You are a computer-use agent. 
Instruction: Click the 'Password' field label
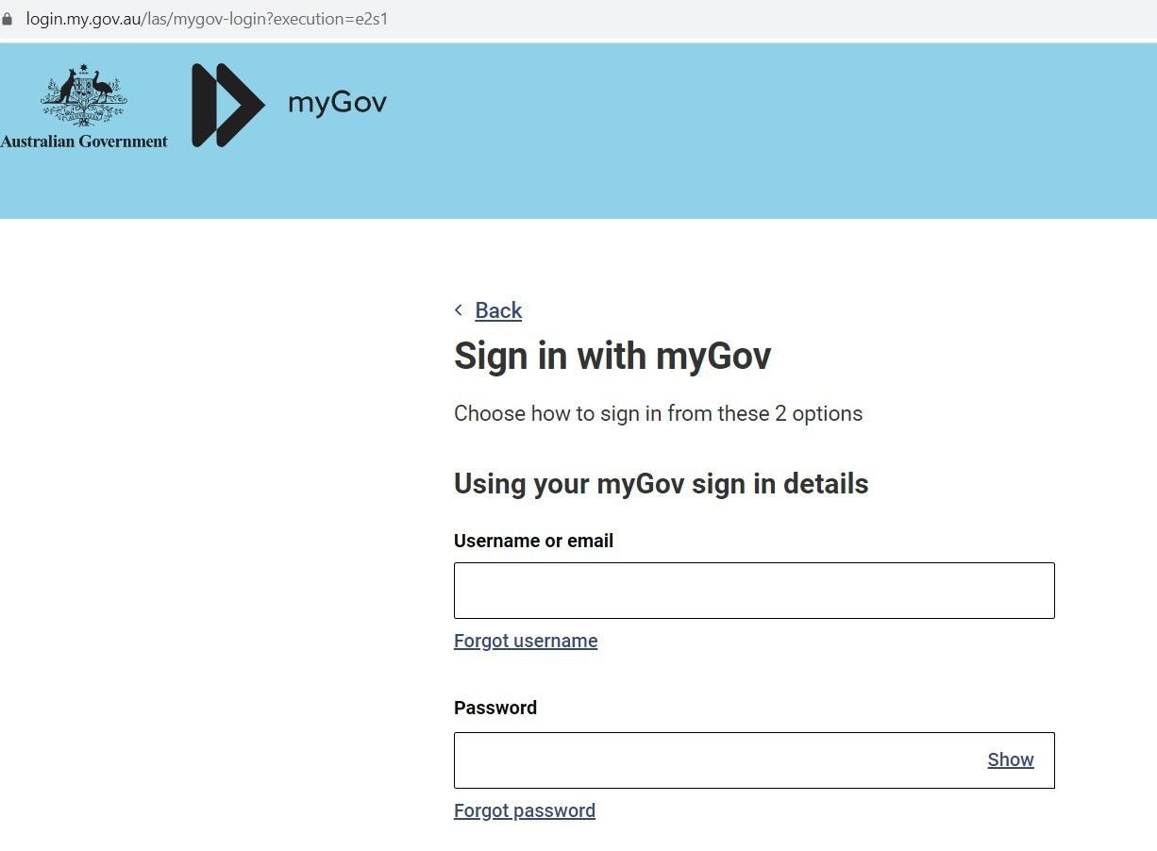(x=495, y=708)
